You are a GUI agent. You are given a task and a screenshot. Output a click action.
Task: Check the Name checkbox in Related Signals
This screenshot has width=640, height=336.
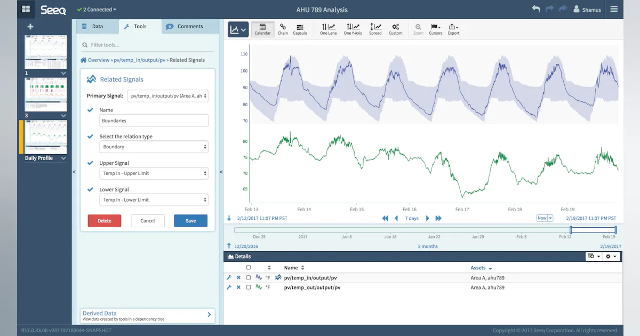[89, 109]
